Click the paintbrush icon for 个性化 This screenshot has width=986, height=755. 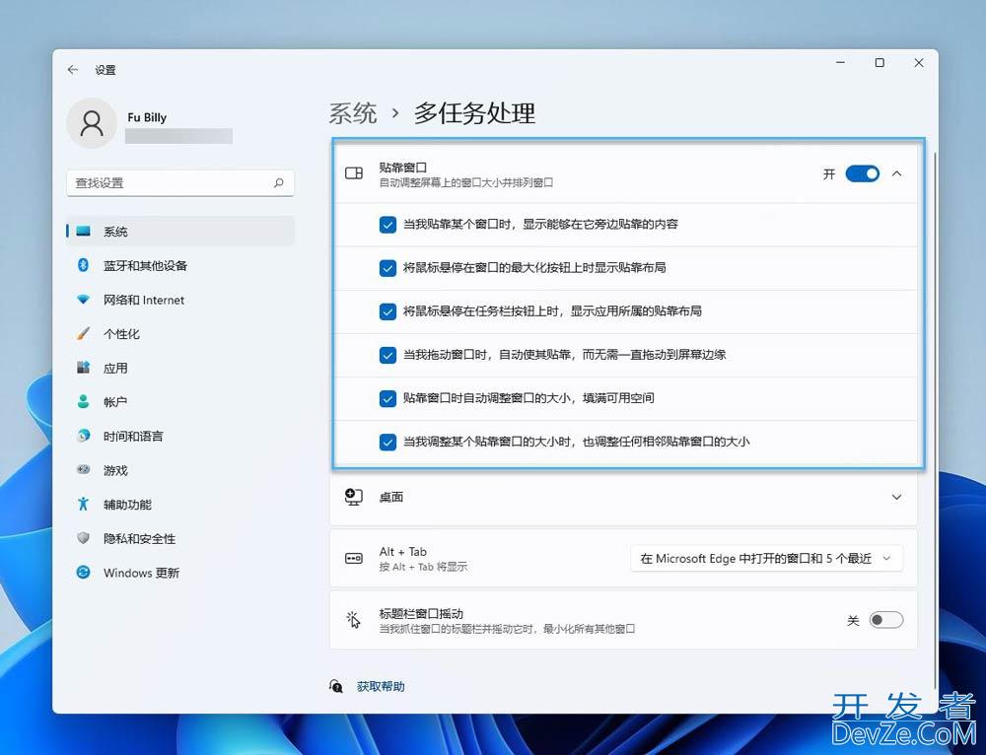[x=83, y=334]
